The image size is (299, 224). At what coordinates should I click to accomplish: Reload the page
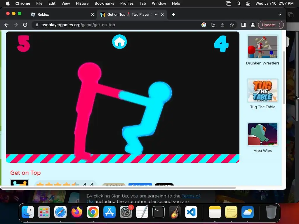click(25, 25)
